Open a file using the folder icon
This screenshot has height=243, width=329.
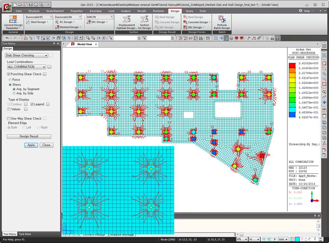click(20, 5)
